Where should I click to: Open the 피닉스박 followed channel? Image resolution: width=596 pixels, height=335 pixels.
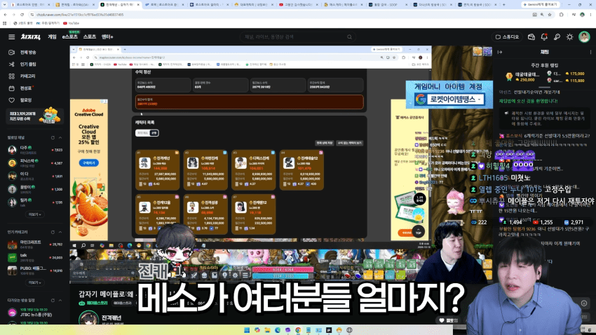[34, 163]
